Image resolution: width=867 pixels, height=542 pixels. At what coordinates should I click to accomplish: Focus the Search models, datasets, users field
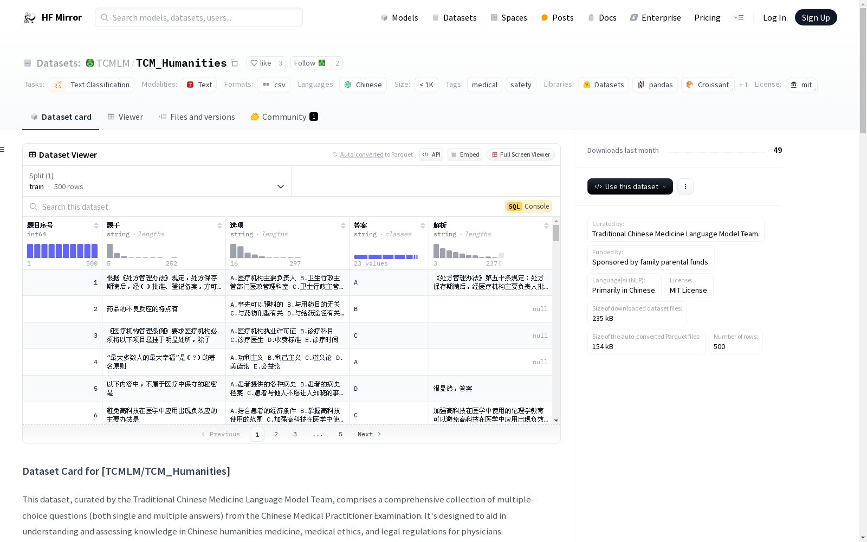pyautogui.click(x=199, y=17)
